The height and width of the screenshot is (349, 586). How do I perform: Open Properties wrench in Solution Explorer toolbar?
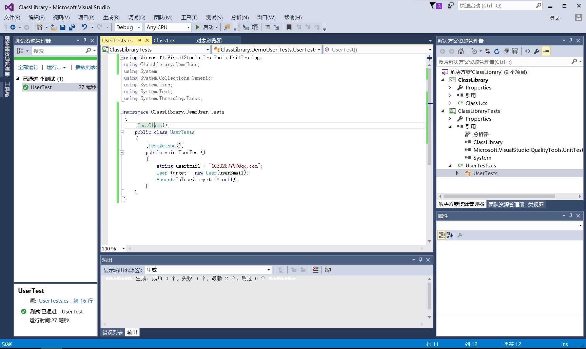pyautogui.click(x=536, y=51)
